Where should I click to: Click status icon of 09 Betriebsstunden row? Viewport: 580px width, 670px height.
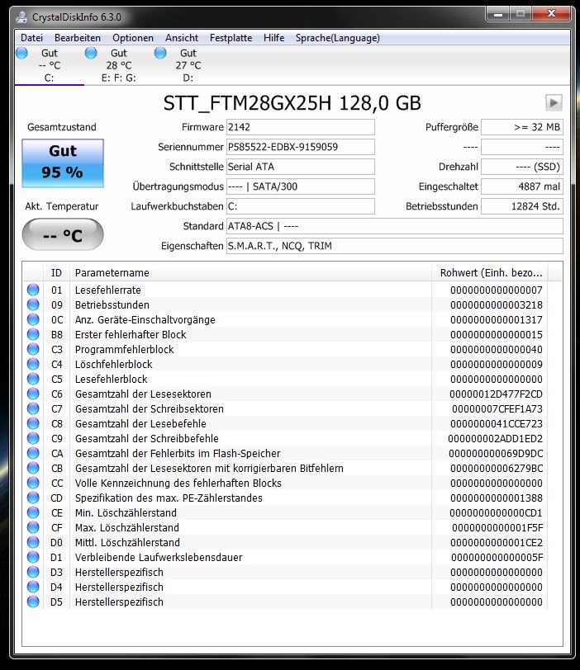(x=33, y=304)
